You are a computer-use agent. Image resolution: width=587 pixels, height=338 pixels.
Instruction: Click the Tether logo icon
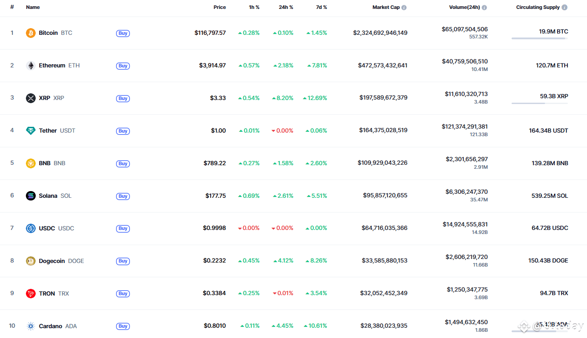(x=31, y=131)
